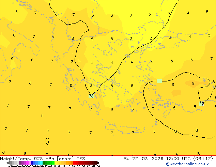Click the 72 height contour label
The width and height of the screenshot is (216, 167).
tap(202, 104)
